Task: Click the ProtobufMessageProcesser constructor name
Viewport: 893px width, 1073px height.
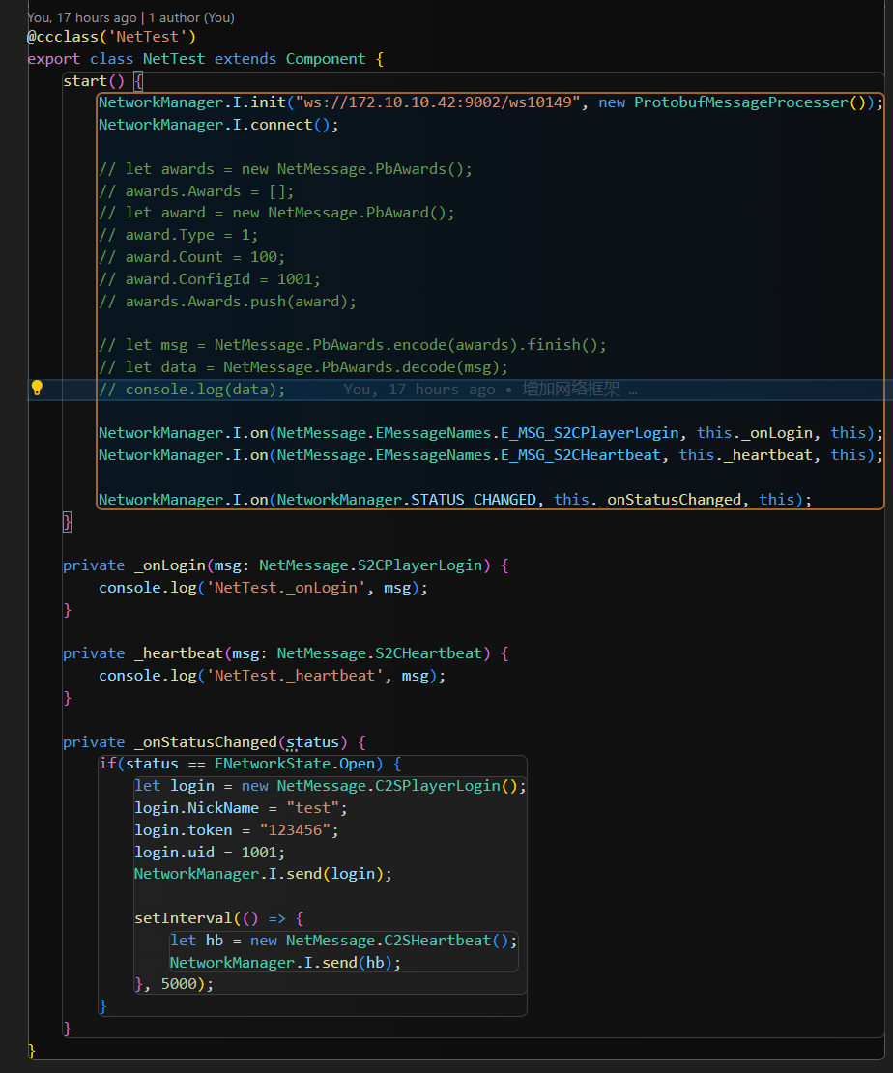Action: [x=741, y=102]
